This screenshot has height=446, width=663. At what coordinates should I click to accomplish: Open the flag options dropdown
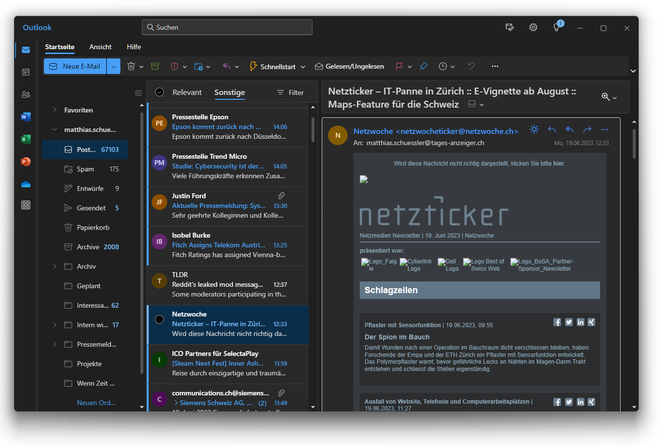coord(409,67)
